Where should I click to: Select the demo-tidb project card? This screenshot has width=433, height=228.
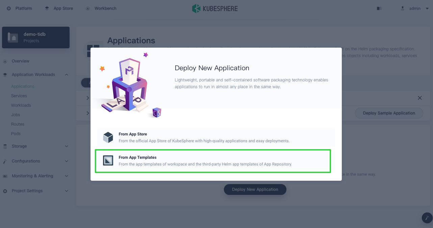[x=35, y=37]
